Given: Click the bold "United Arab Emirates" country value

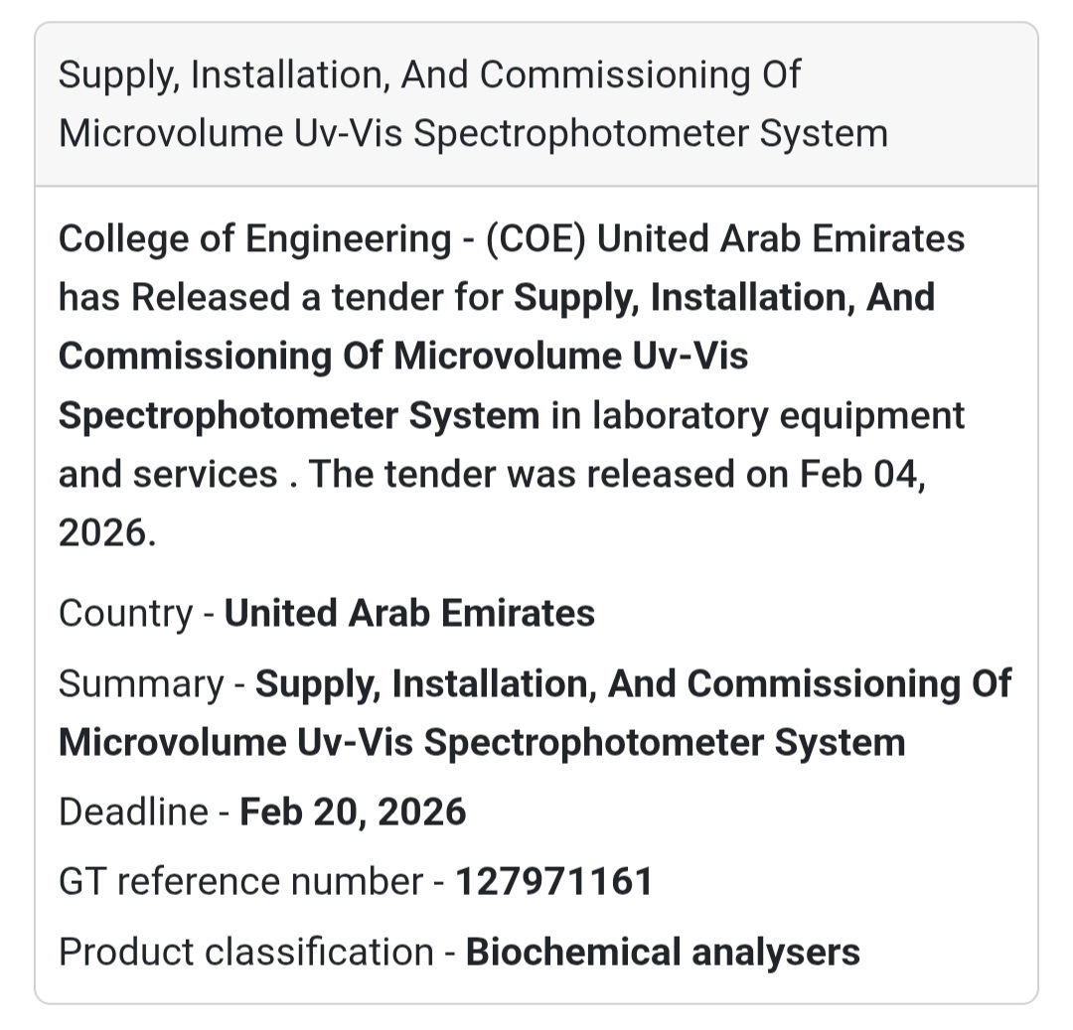Looking at the screenshot, I should [409, 614].
